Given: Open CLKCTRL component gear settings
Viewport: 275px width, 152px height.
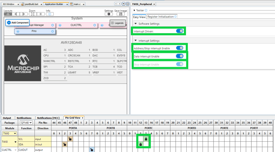Looking at the screenshot, I should (x=94, y=25).
